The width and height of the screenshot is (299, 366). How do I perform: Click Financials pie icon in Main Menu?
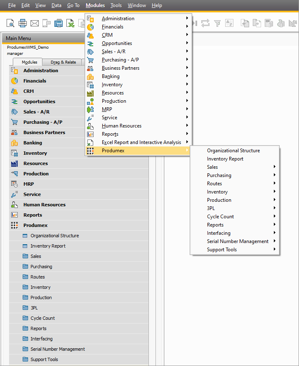click(14, 81)
